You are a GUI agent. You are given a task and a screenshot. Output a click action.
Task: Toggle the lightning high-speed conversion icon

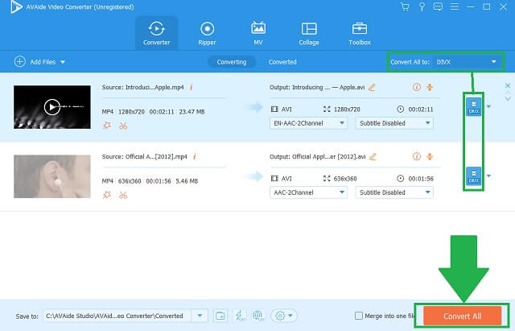coord(240,316)
